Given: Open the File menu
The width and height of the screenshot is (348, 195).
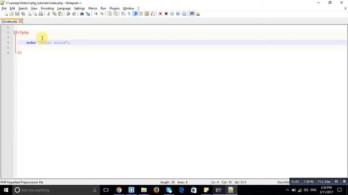Looking at the screenshot, I should tap(4, 9).
